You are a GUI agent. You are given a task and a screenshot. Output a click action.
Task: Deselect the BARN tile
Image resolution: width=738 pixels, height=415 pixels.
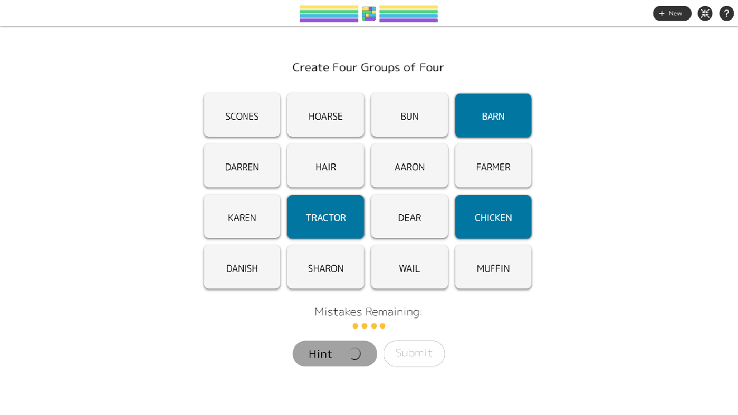click(x=493, y=116)
